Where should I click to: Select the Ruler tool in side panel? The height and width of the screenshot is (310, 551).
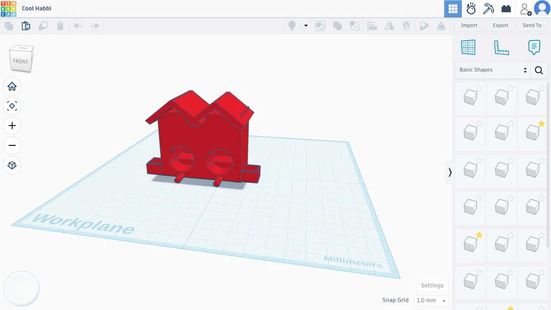501,48
